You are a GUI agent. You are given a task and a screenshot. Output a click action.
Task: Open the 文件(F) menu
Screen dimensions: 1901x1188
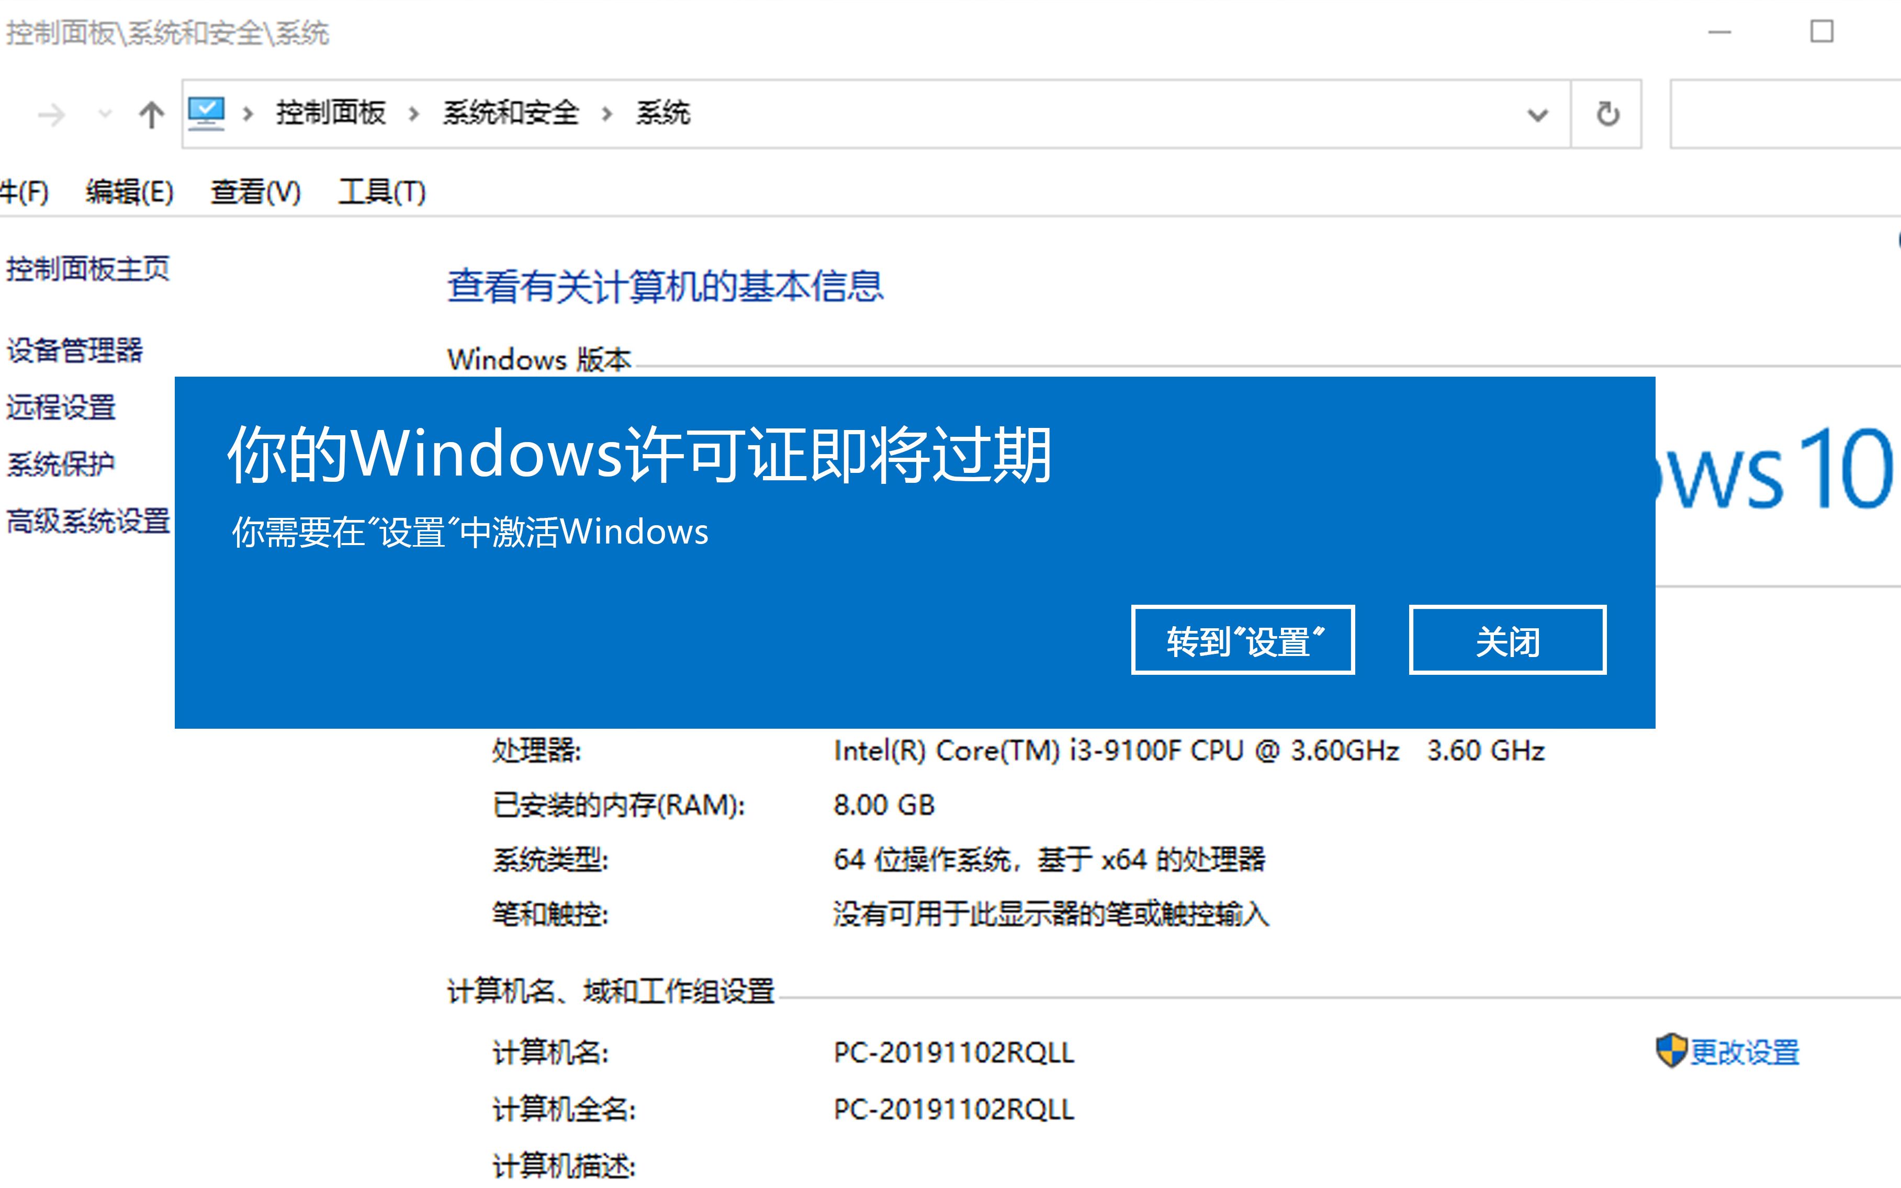(24, 191)
